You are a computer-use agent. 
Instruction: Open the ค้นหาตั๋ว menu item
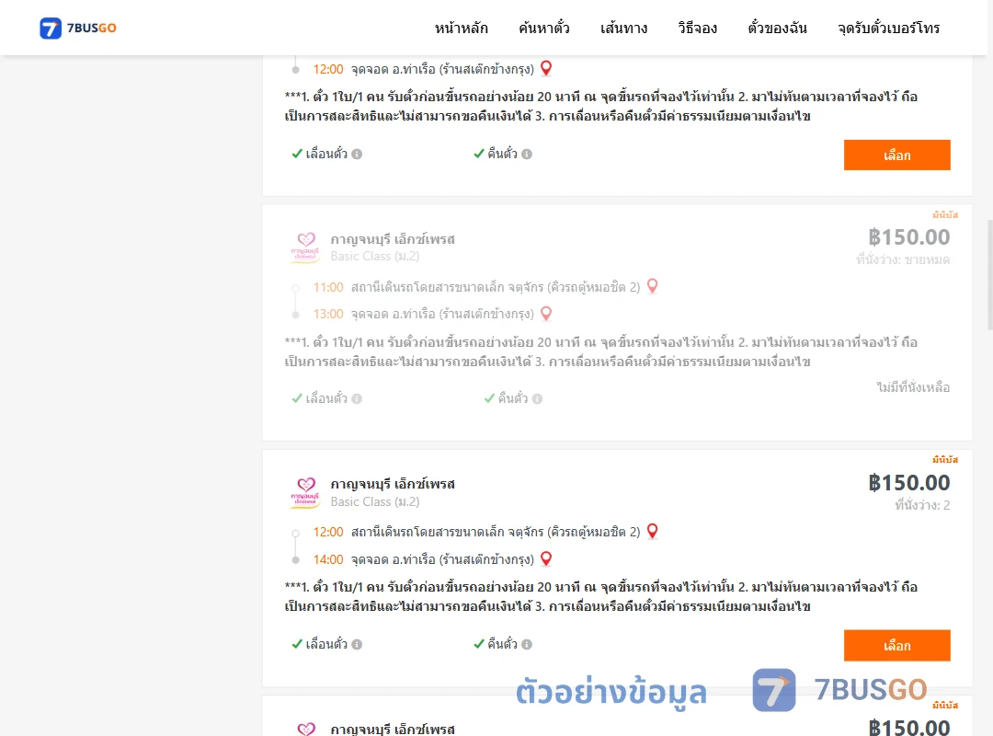[x=544, y=28]
